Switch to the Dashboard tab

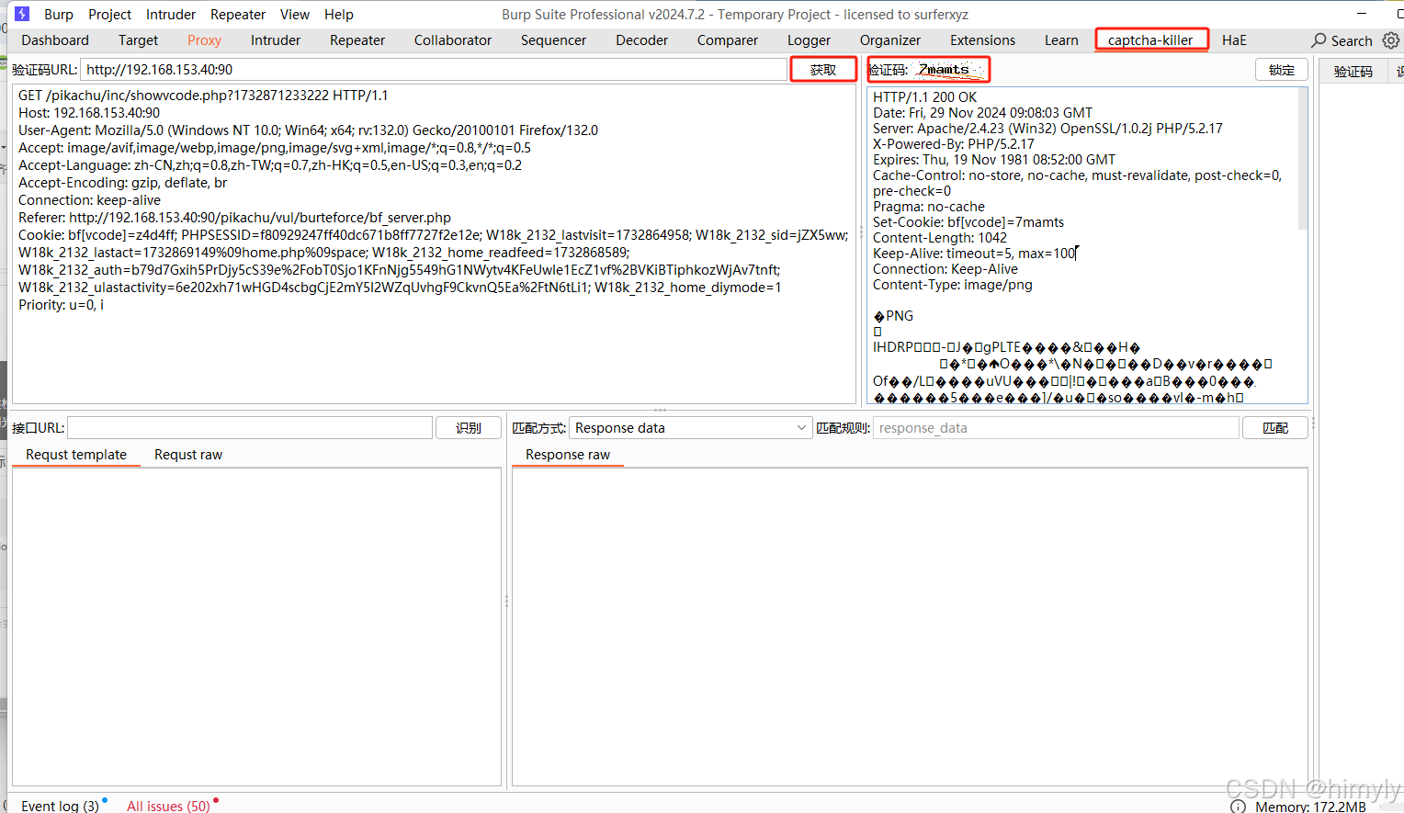[55, 40]
